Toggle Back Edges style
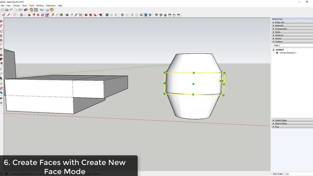 (127, 15)
